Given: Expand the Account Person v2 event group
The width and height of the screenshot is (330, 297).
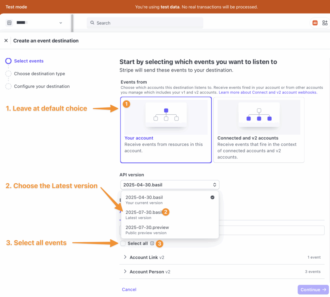Looking at the screenshot, I should (125, 272).
